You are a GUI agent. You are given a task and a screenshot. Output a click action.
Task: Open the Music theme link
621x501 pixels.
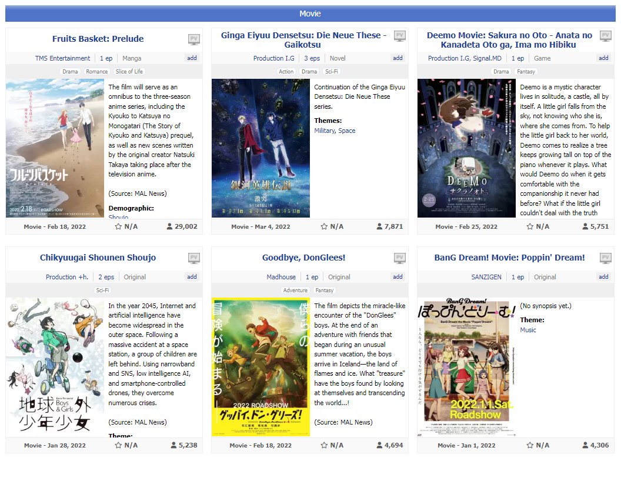coord(528,330)
